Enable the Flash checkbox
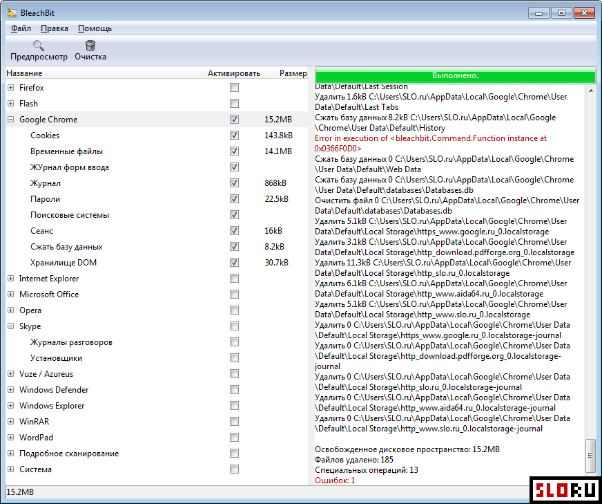This screenshot has width=602, height=504. (234, 104)
